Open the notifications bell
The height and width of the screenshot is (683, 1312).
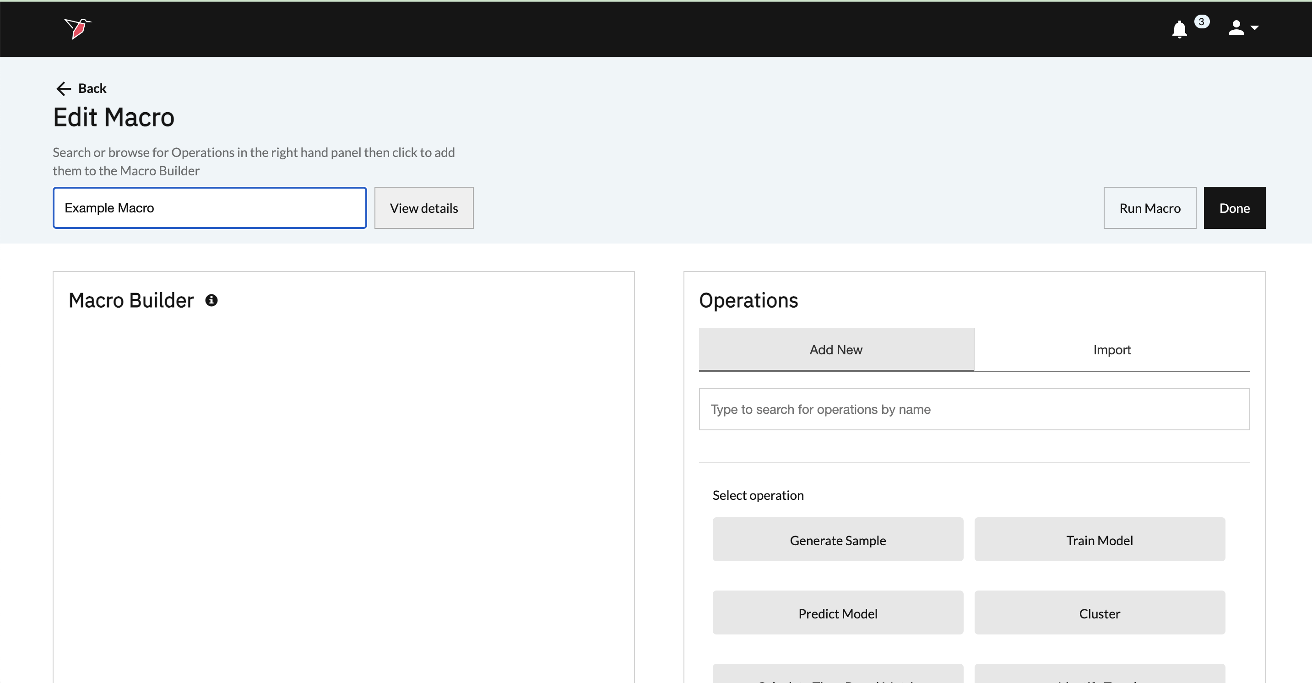(1179, 29)
